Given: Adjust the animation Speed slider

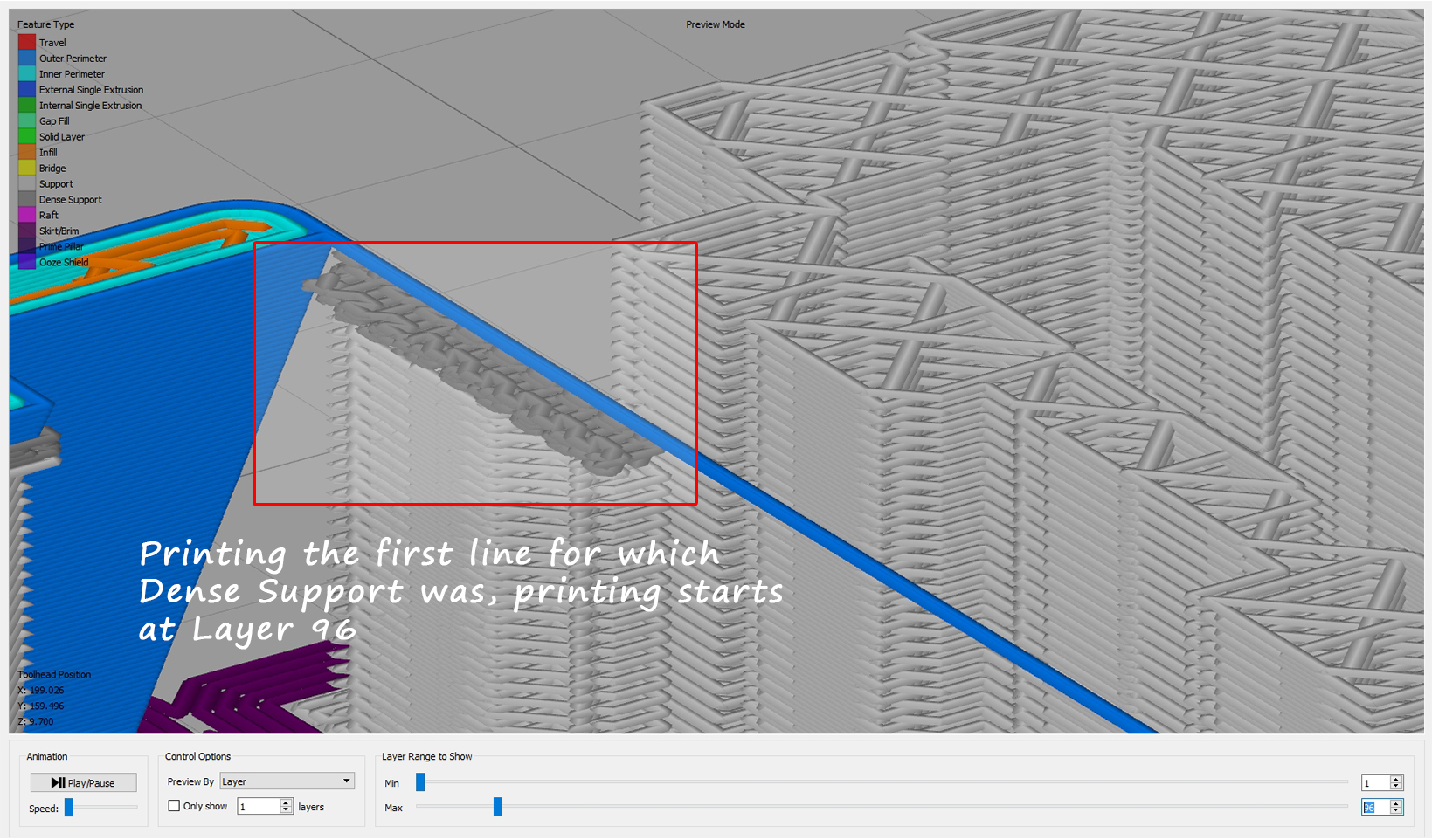Looking at the screenshot, I should tap(68, 808).
